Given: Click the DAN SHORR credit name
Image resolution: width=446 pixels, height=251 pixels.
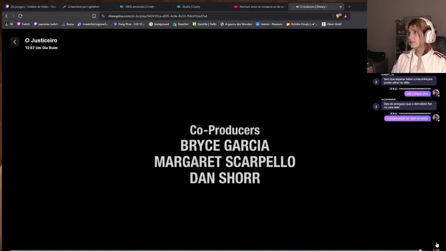Looking at the screenshot, I should tap(225, 178).
